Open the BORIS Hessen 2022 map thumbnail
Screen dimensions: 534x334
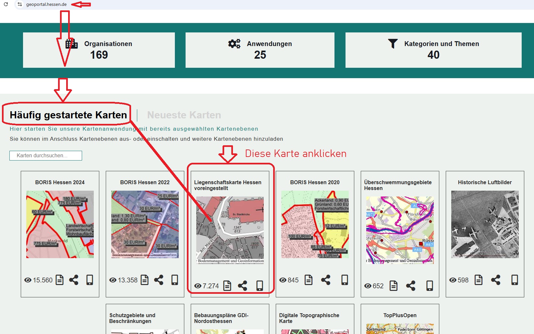point(145,224)
